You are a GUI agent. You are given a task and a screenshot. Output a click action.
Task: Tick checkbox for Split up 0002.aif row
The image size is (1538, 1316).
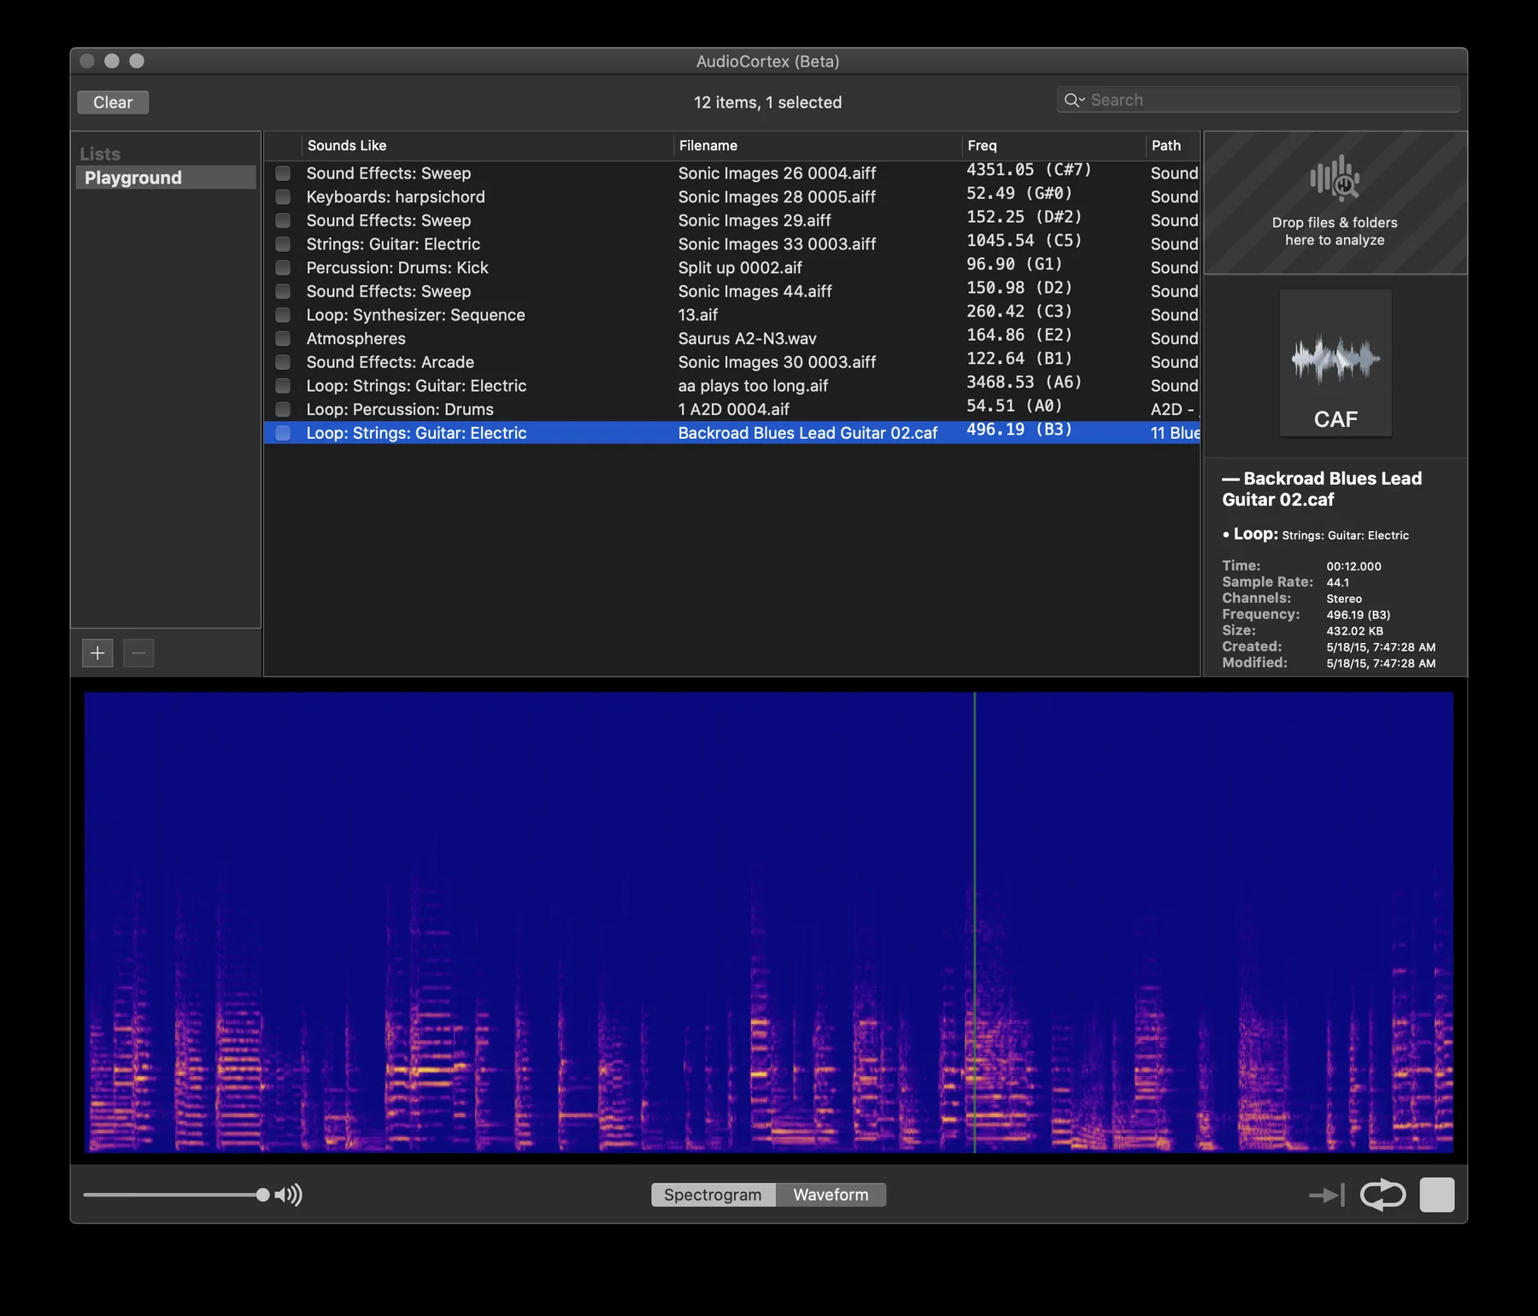click(283, 268)
